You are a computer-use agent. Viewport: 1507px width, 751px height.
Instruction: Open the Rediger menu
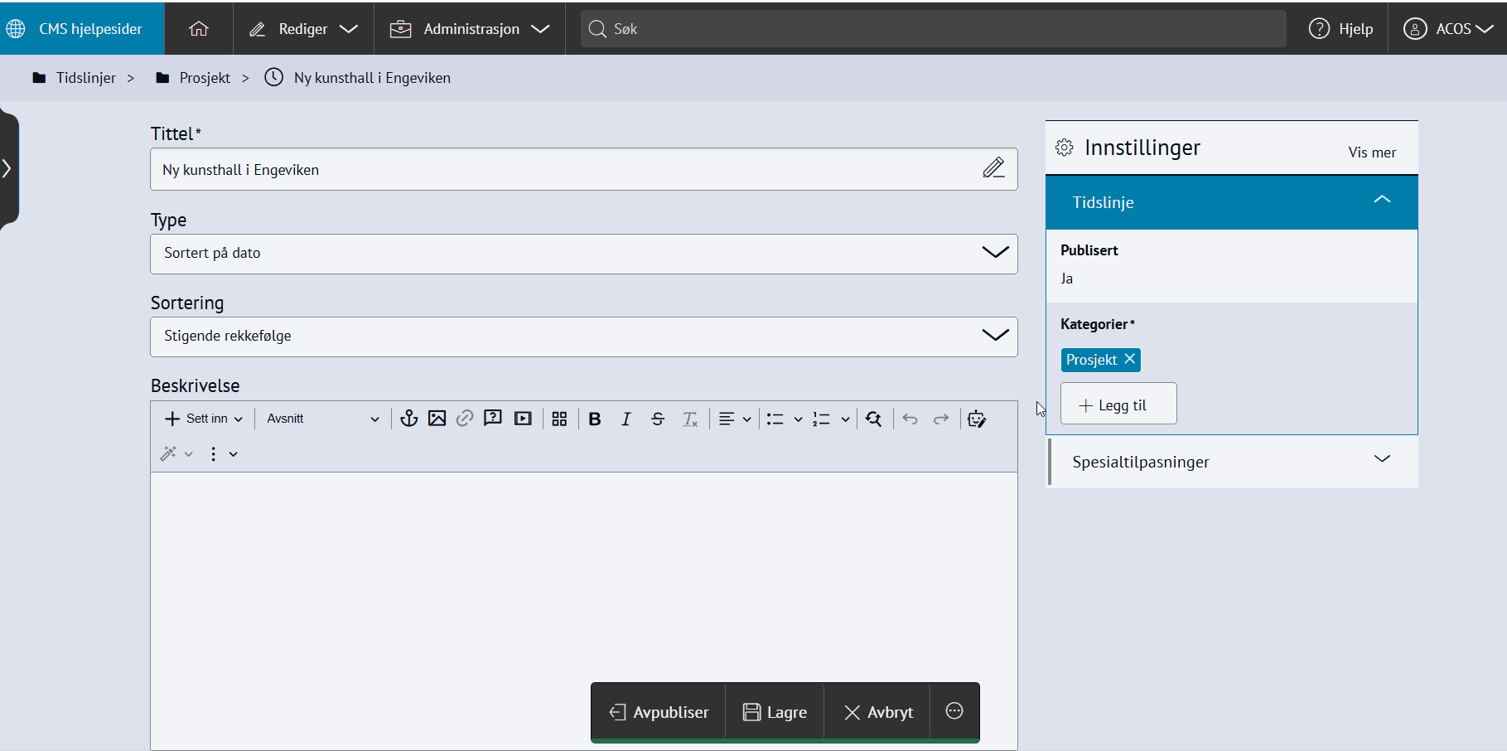[x=303, y=29]
